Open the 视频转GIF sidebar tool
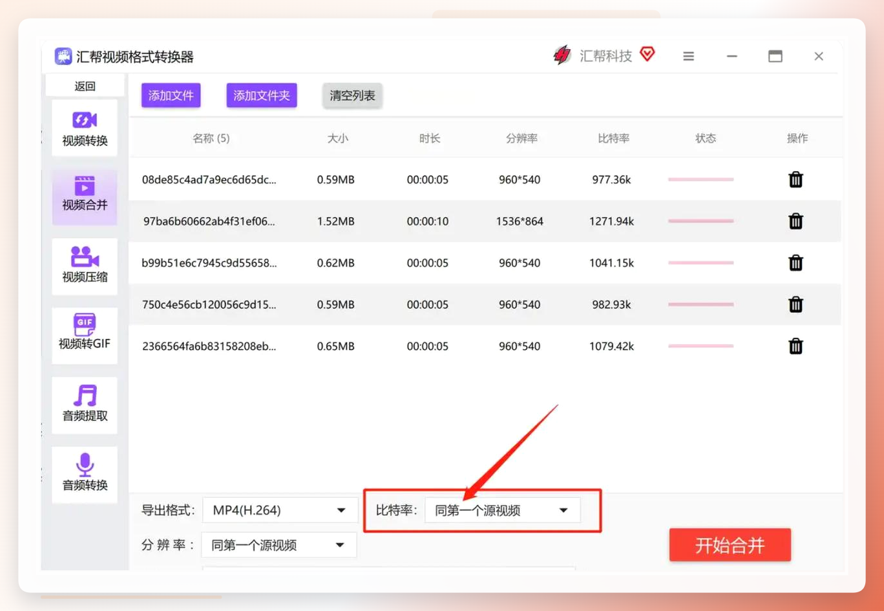This screenshot has width=884, height=611. click(85, 335)
